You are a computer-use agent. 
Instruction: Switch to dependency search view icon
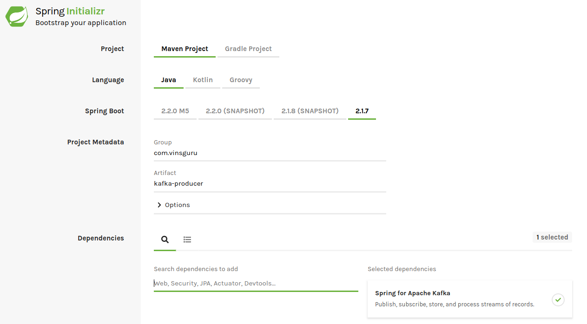pos(165,240)
